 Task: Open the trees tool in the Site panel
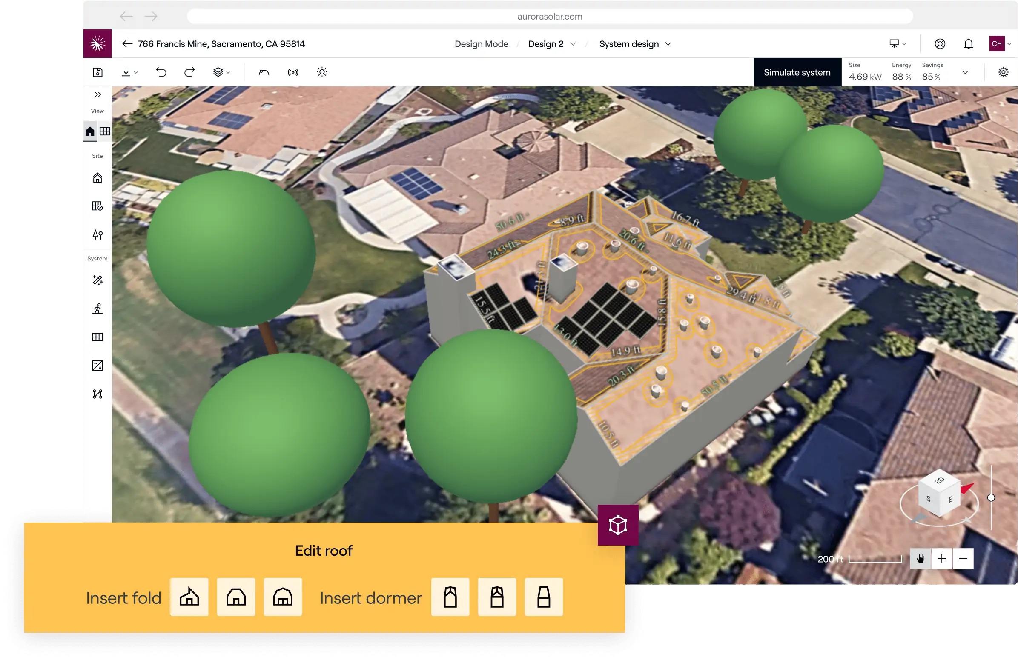tap(97, 234)
